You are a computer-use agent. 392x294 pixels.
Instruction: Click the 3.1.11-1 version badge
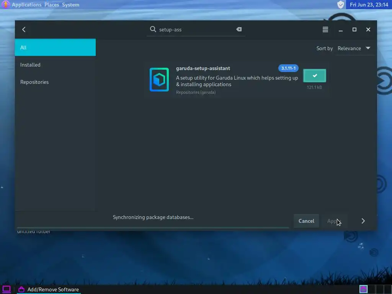click(x=288, y=68)
